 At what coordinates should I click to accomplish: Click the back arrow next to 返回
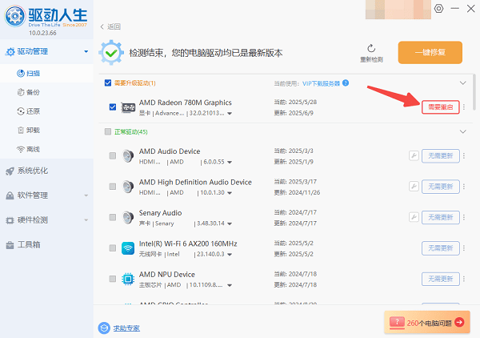pos(102,26)
